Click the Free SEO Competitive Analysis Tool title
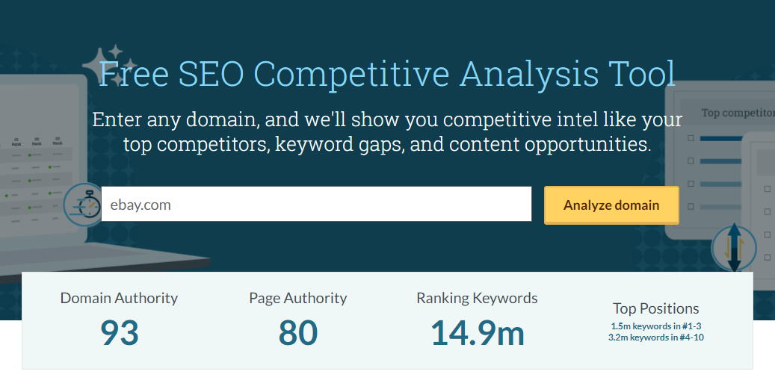This screenshot has width=775, height=392. coord(387,74)
